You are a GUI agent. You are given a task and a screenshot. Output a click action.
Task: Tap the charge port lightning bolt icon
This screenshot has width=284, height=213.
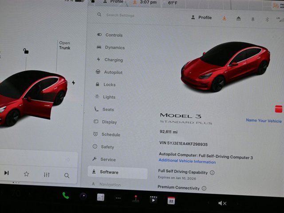(x=73, y=83)
